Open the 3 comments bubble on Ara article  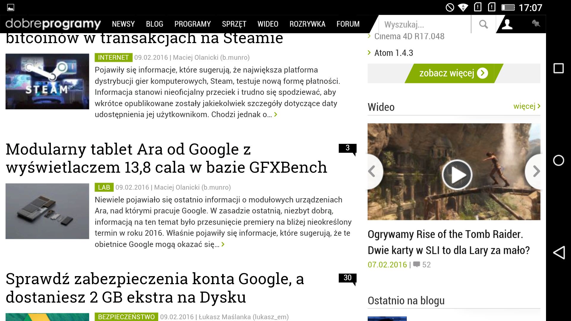pos(347,148)
